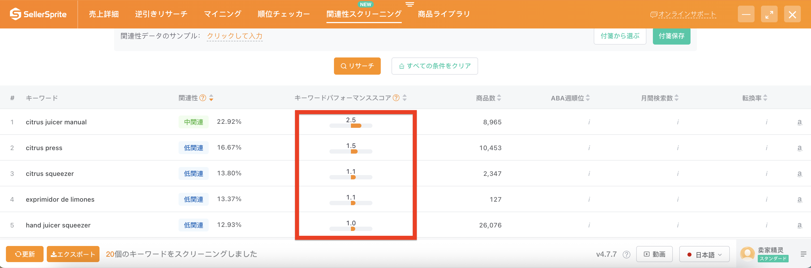The height and width of the screenshot is (268, 811).
Task: Click 付箋から選ぶ button
Action: [620, 36]
